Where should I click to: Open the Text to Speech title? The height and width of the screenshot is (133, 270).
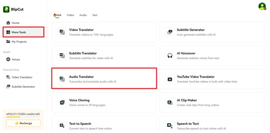(80, 124)
